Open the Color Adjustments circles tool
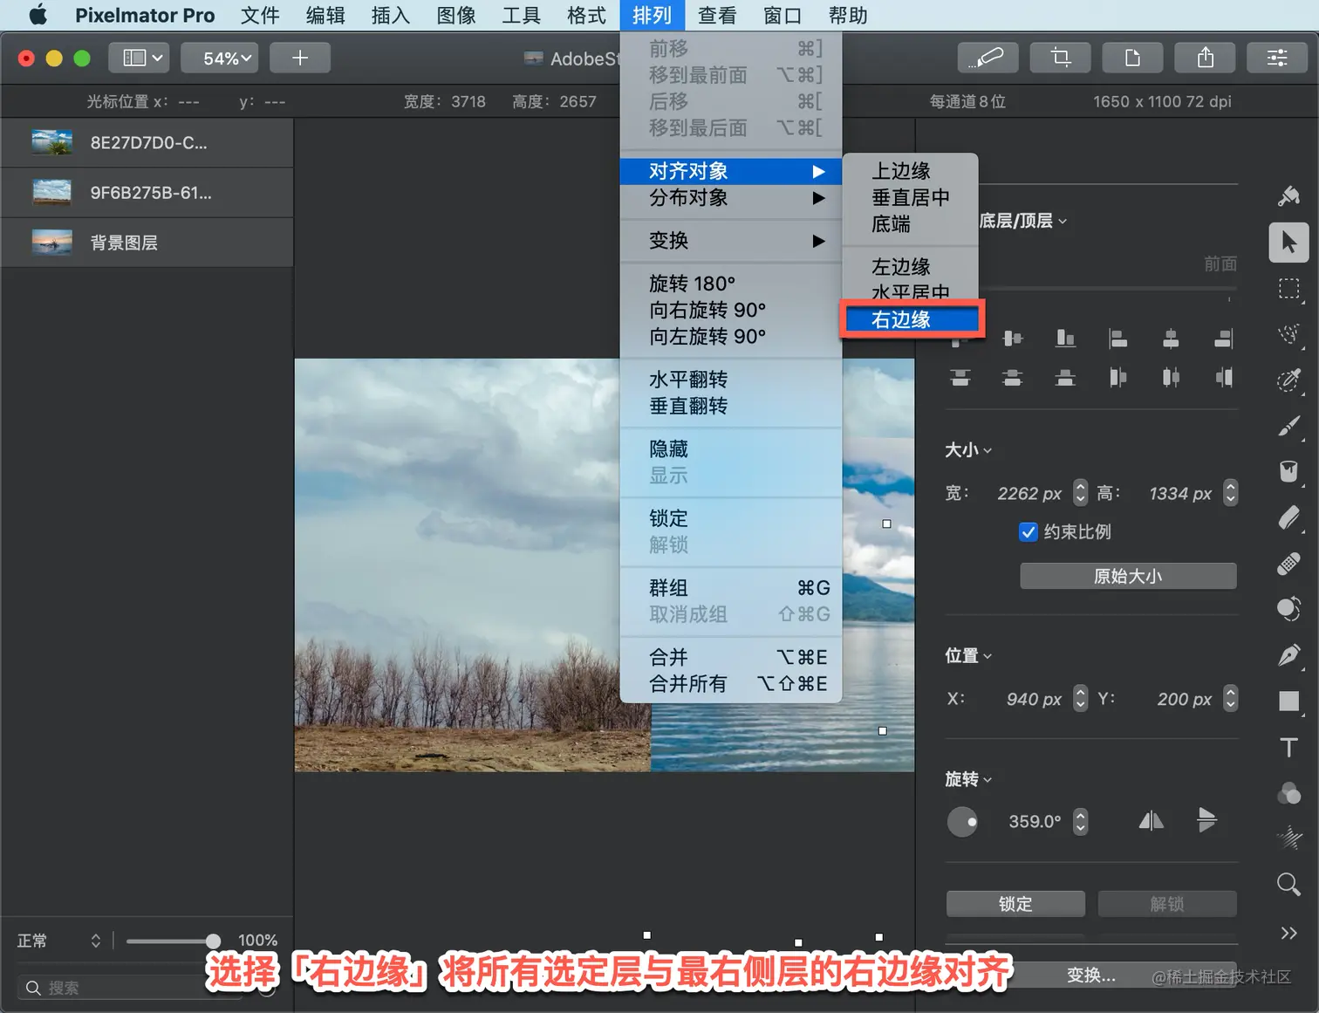The image size is (1319, 1013). (x=1288, y=793)
